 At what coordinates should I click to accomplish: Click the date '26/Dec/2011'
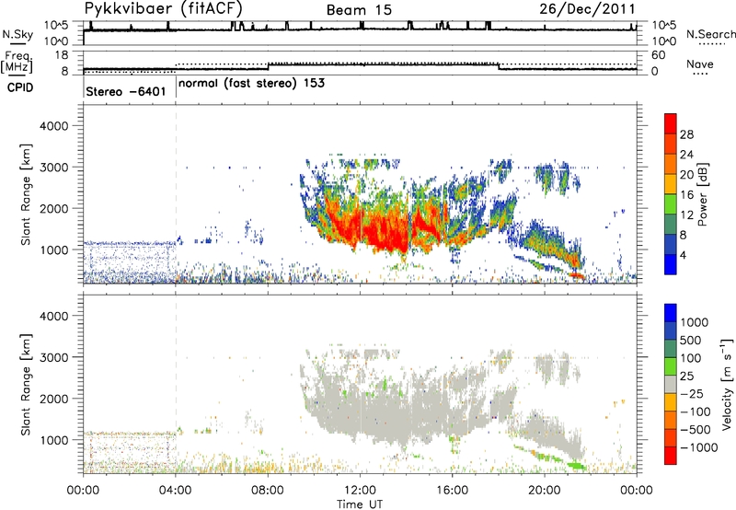pos(587,9)
